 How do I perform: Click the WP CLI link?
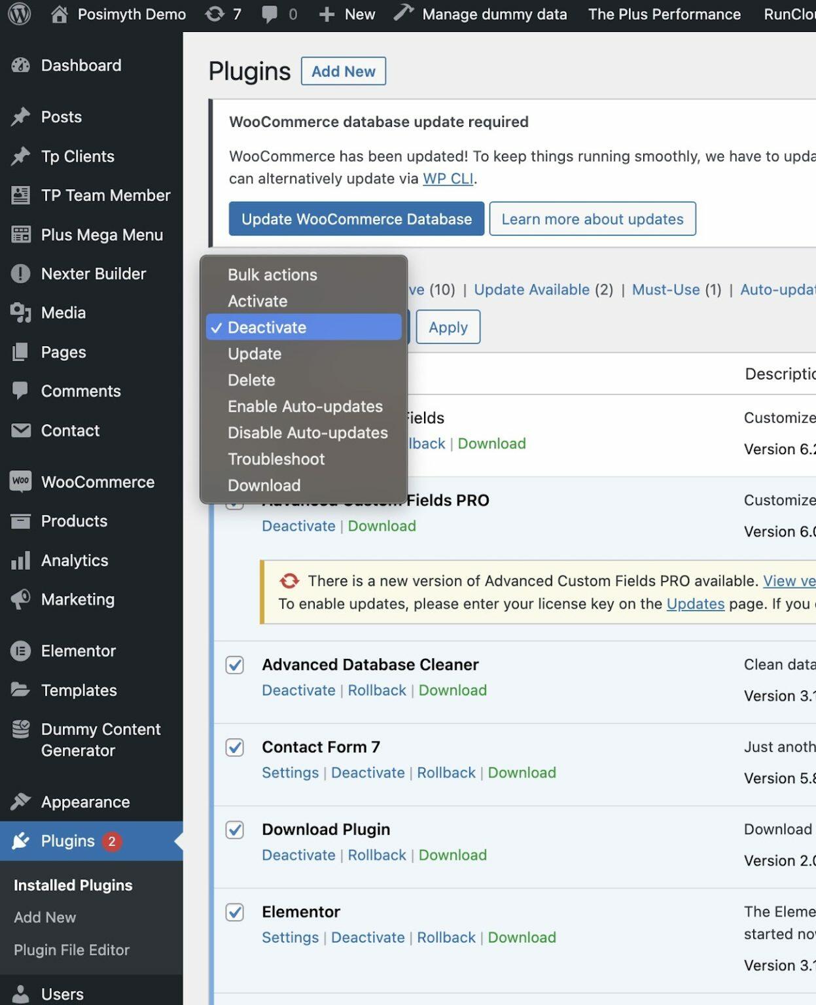(x=448, y=179)
